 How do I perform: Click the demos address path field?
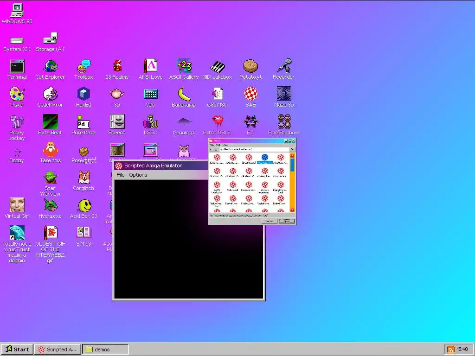click(x=254, y=150)
